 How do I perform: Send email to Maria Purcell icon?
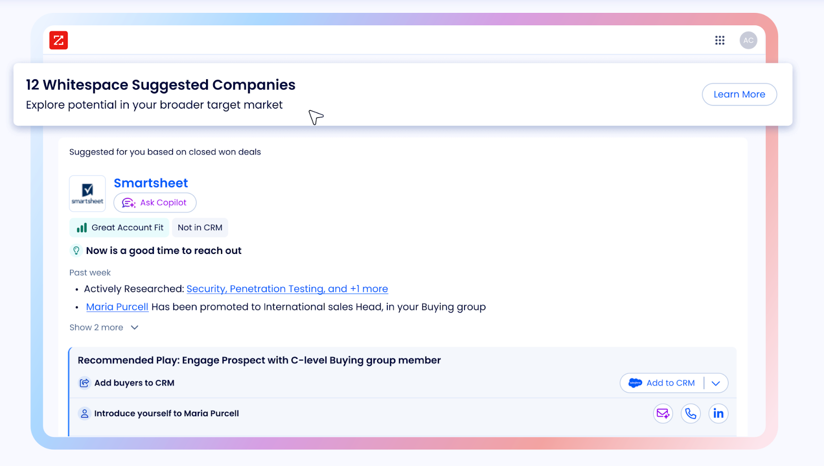point(663,413)
